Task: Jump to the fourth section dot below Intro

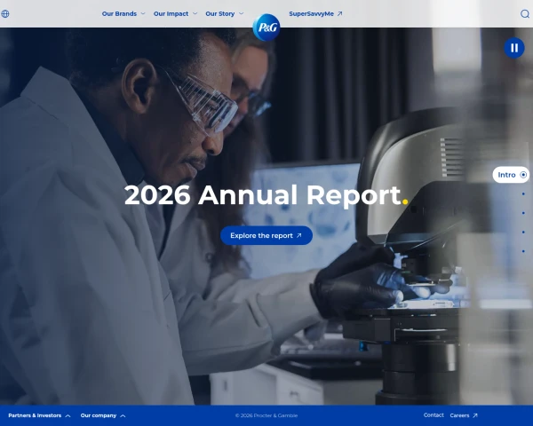Action: pyautogui.click(x=523, y=251)
